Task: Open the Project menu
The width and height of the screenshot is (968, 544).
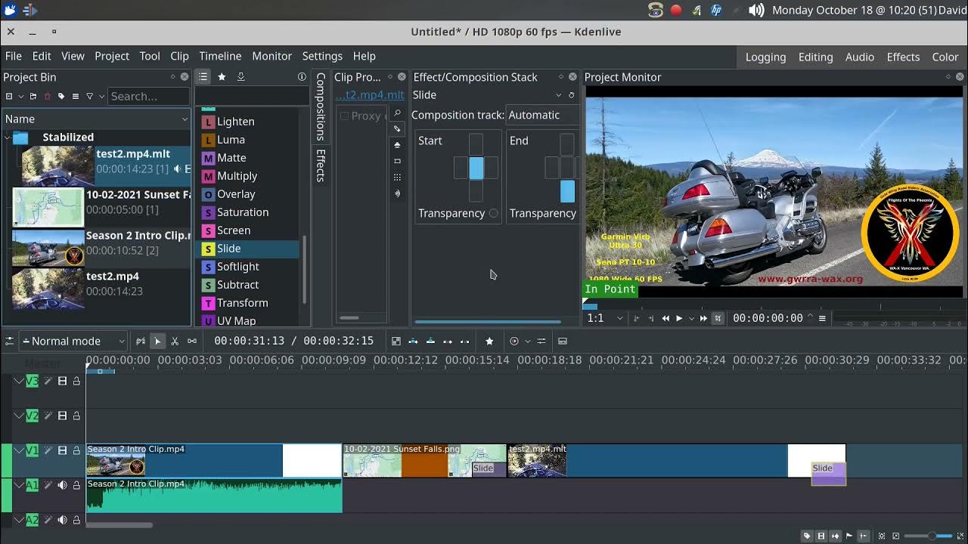Action: pyautogui.click(x=112, y=56)
